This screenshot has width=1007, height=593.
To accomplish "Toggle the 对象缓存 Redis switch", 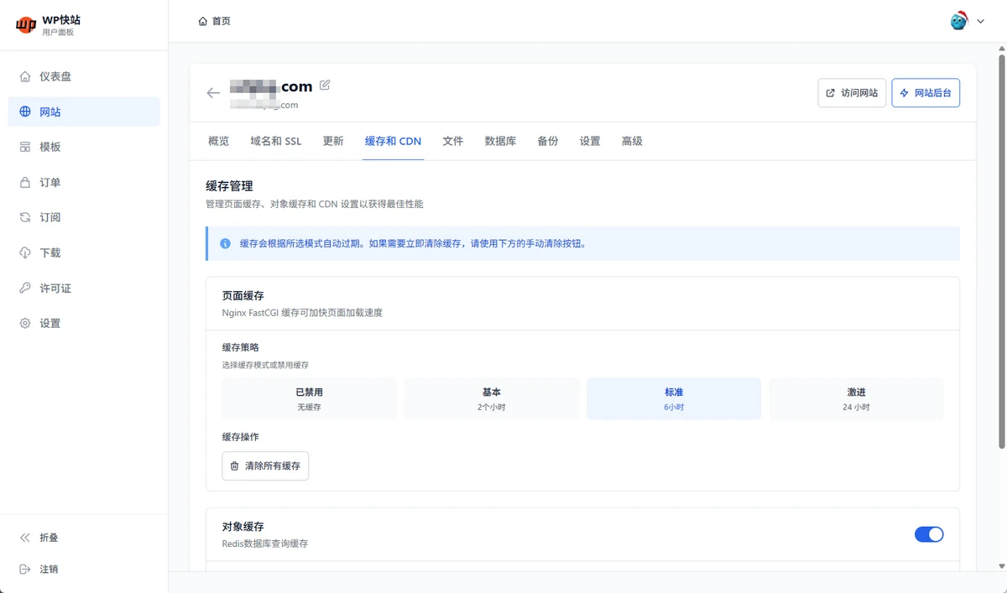I will [928, 534].
